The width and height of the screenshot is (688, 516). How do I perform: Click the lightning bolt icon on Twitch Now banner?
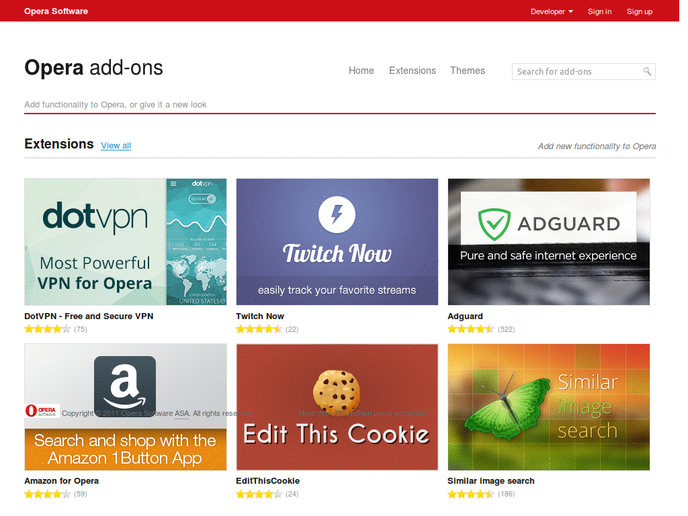[x=337, y=214]
